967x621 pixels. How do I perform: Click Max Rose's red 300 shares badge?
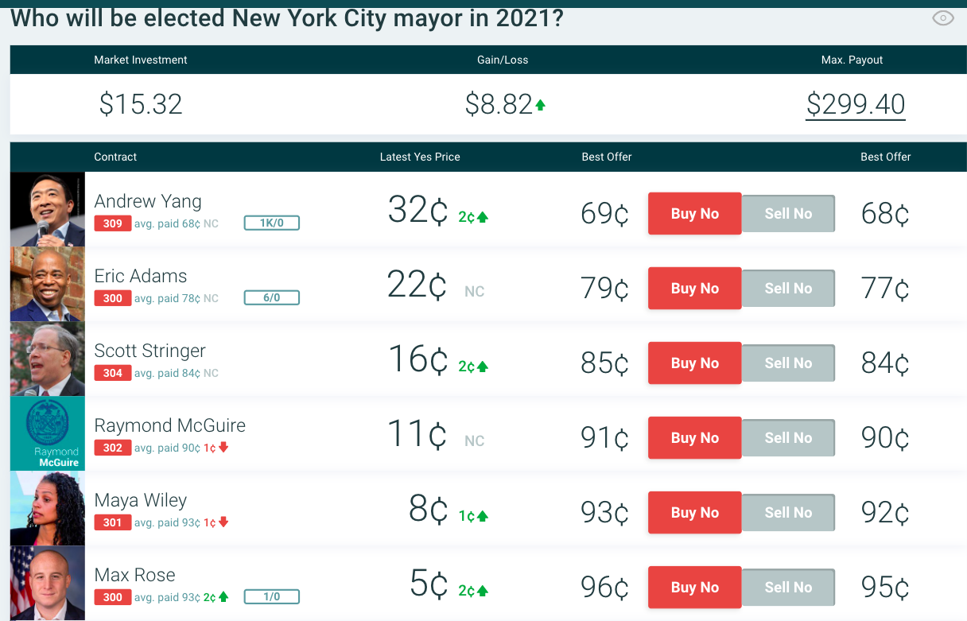coord(113,597)
